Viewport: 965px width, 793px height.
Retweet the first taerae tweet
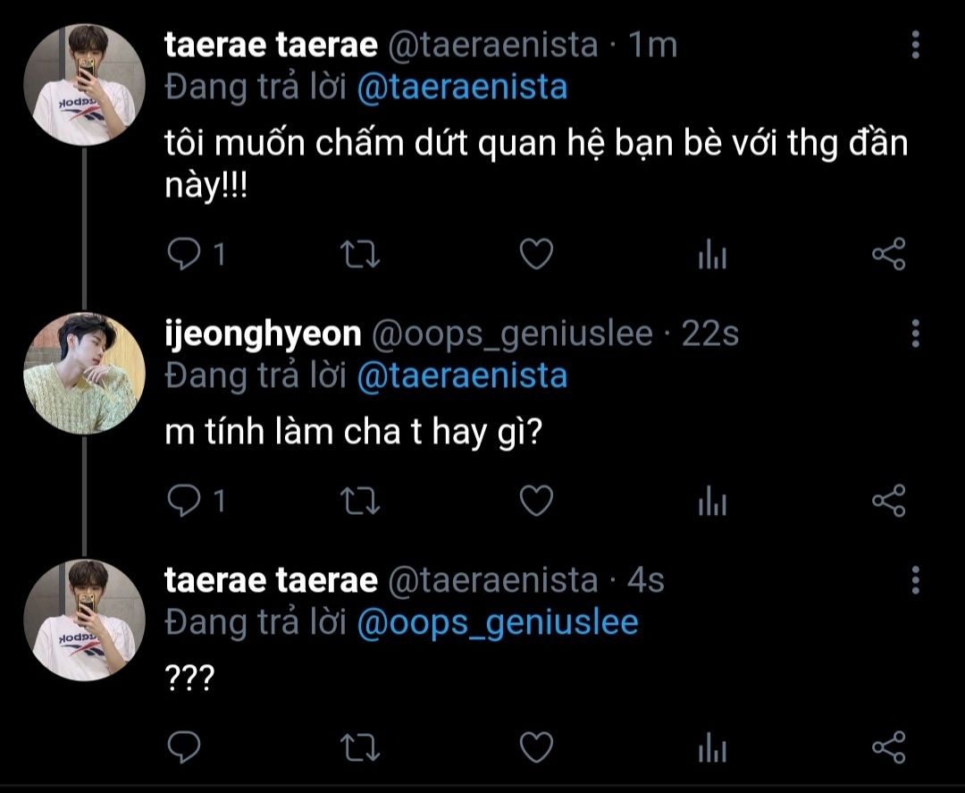[x=363, y=256]
